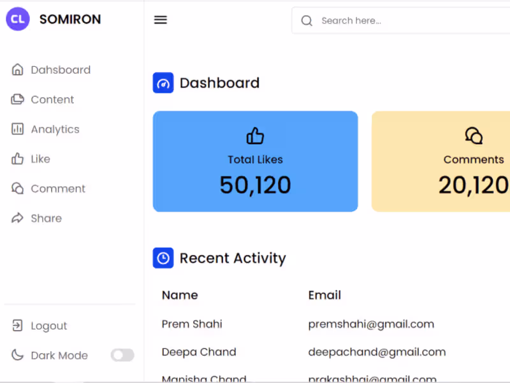Click deepachand@gmail.com email cell
The height and width of the screenshot is (383, 510).
[377, 352]
